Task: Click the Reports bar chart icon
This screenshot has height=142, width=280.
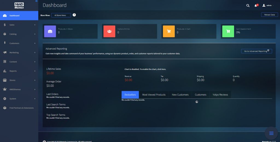Action: click(x=5, y=71)
